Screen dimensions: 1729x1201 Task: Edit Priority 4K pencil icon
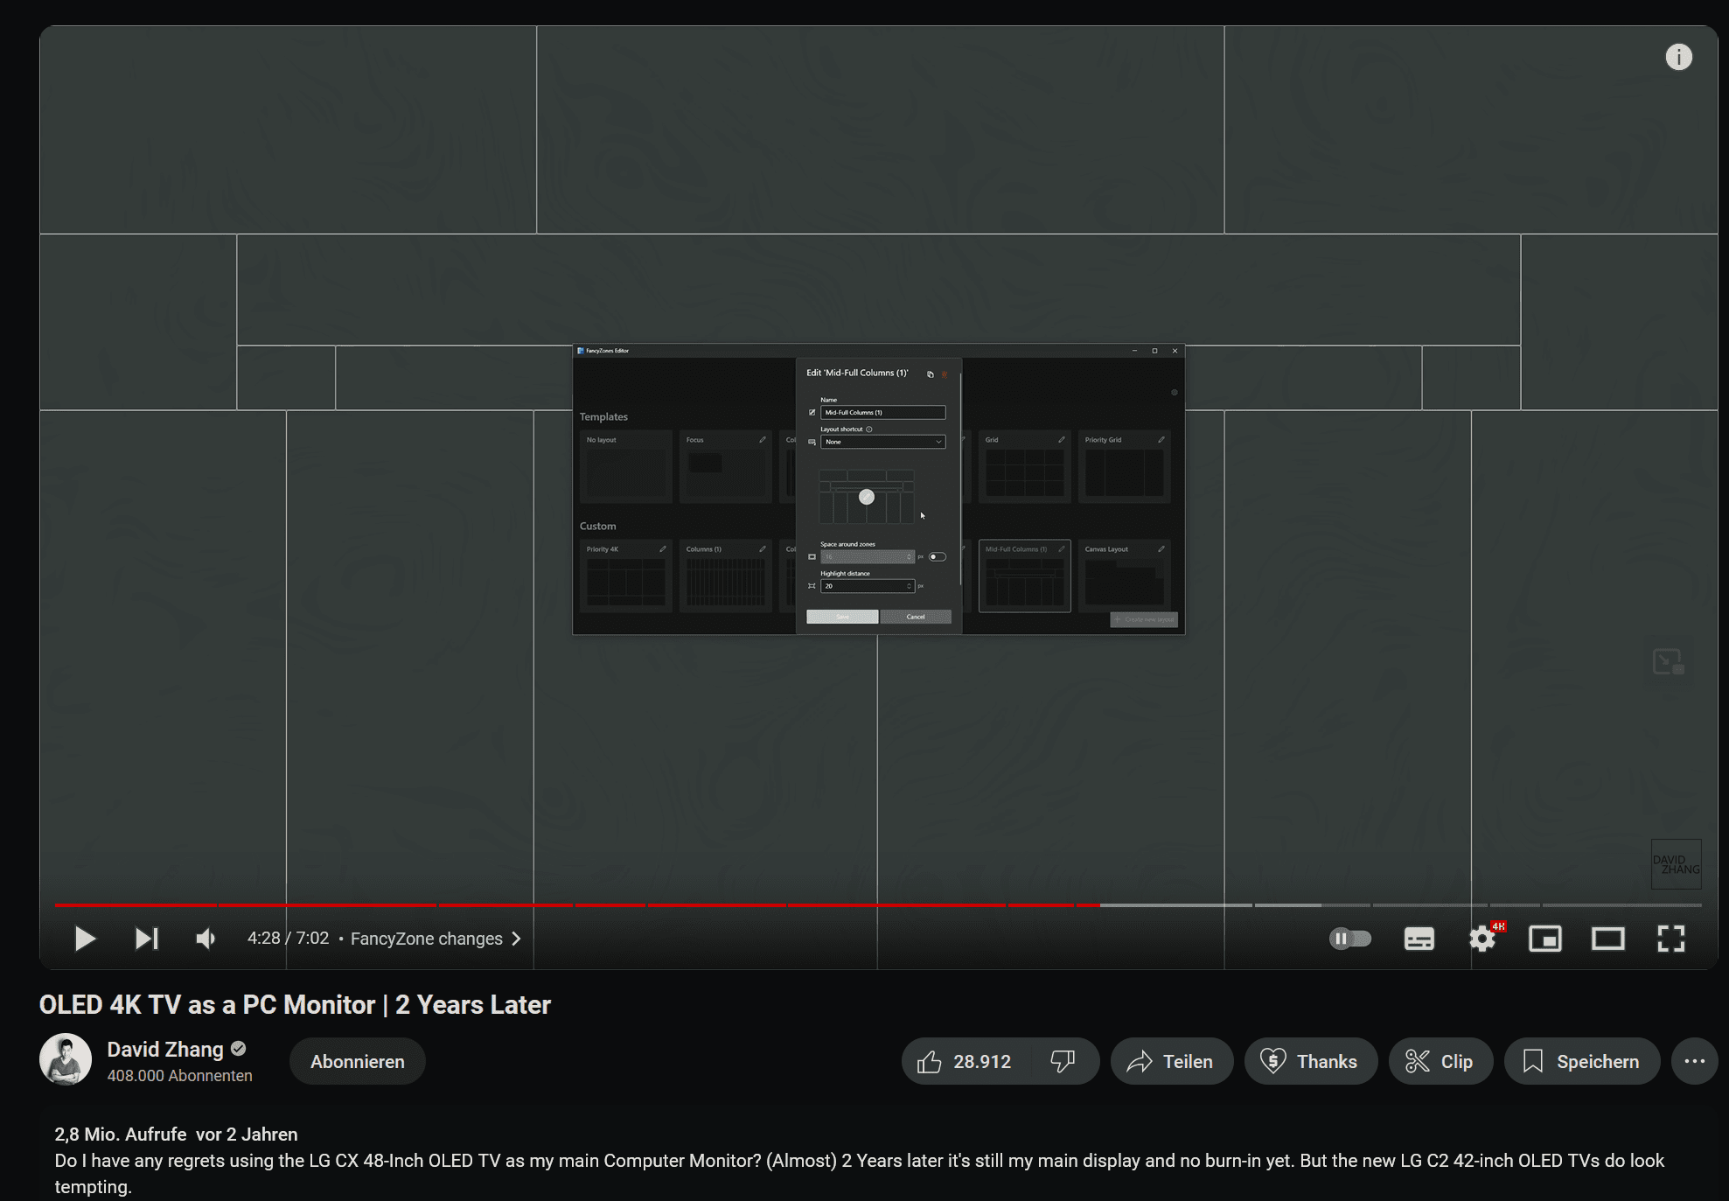[663, 549]
